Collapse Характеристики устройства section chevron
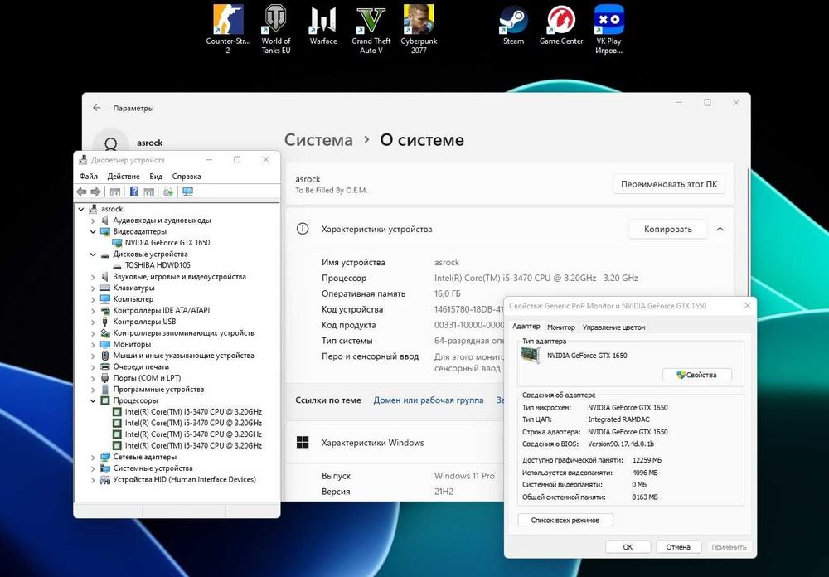This screenshot has width=829, height=577. [720, 229]
